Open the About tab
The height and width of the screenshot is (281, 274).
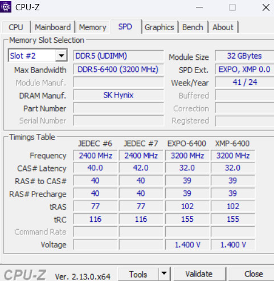[223, 27]
